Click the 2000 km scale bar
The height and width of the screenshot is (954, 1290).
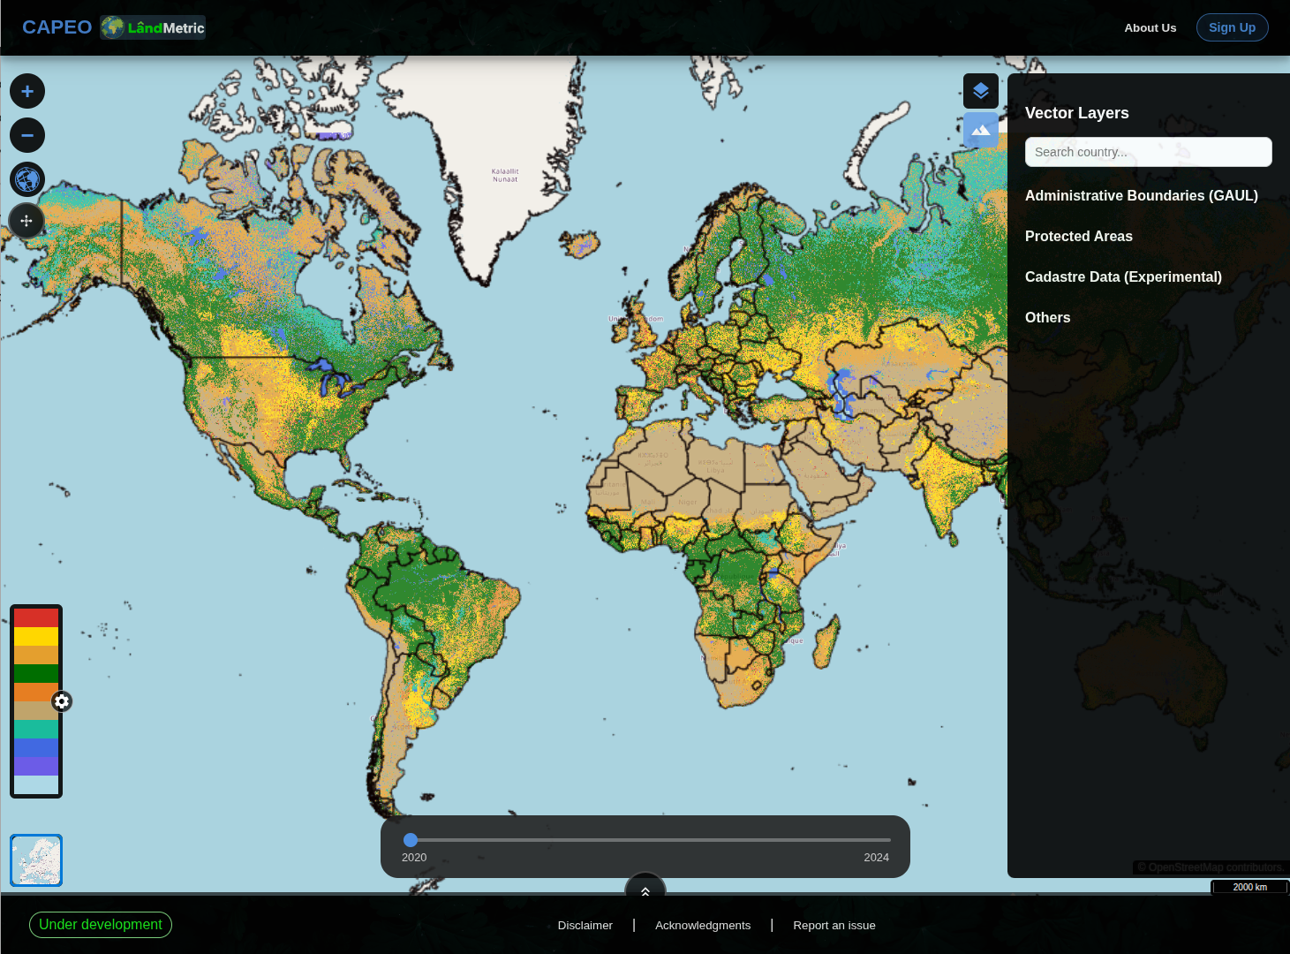[x=1249, y=887]
